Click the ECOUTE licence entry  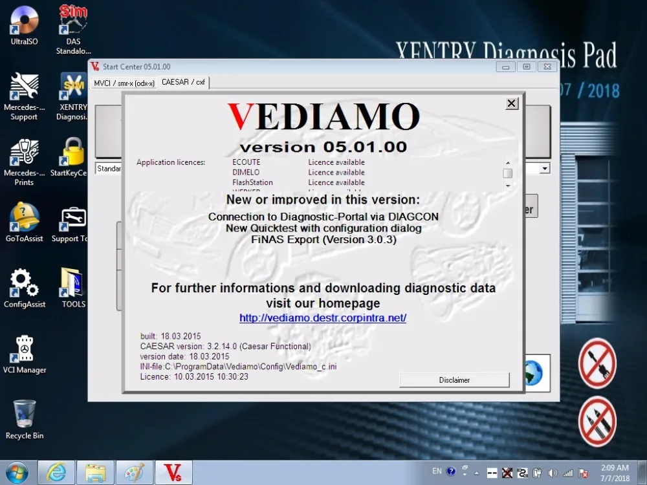(247, 162)
